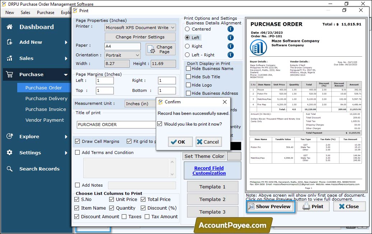Click the Explore pie chart icon
372x234 pixels.
(9, 136)
